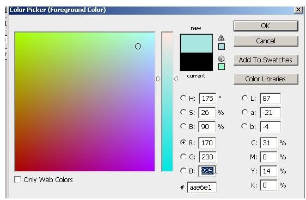
Task: Click the brightness field showing 90
Action: point(207,127)
